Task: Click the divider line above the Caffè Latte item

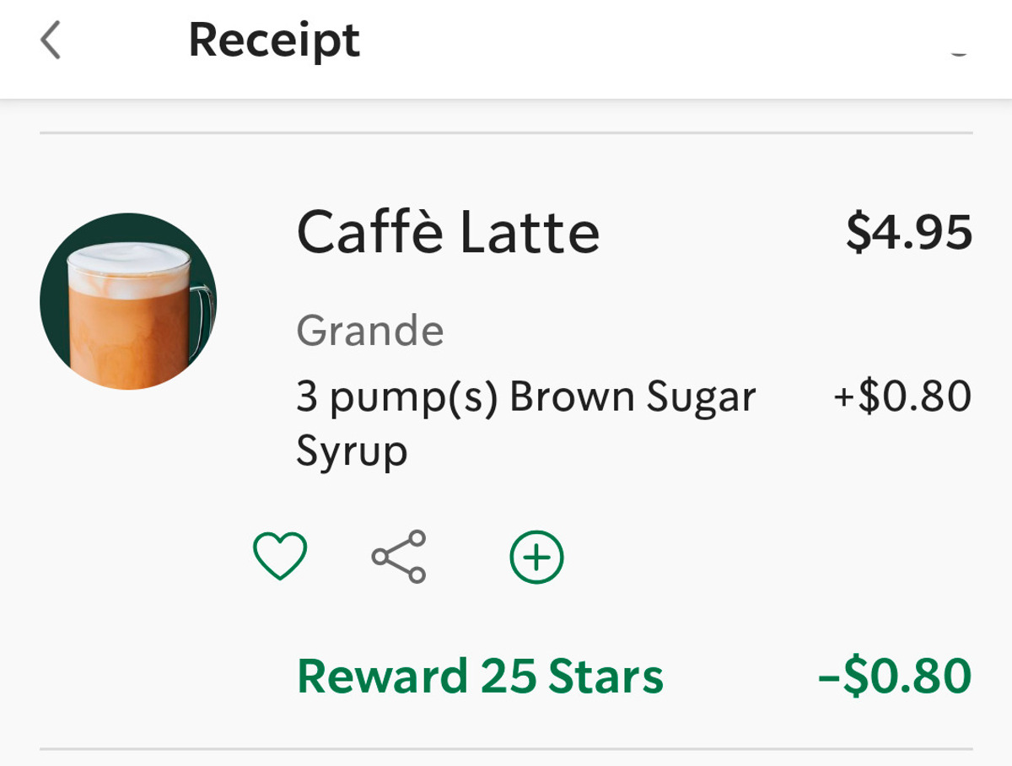Action: pos(506,132)
